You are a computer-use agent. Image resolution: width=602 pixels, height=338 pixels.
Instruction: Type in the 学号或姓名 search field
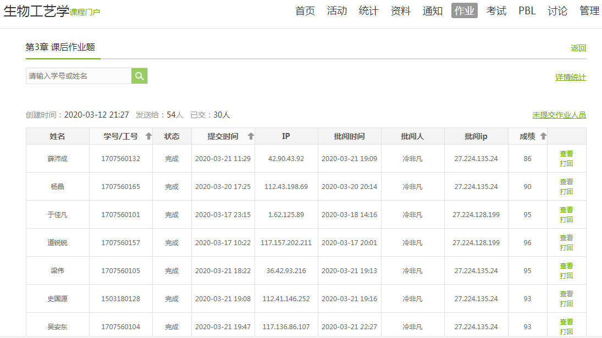tap(79, 76)
